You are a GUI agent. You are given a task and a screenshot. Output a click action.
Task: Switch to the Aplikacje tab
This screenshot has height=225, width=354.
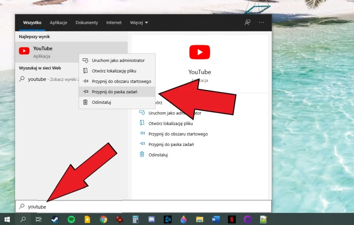click(x=58, y=23)
